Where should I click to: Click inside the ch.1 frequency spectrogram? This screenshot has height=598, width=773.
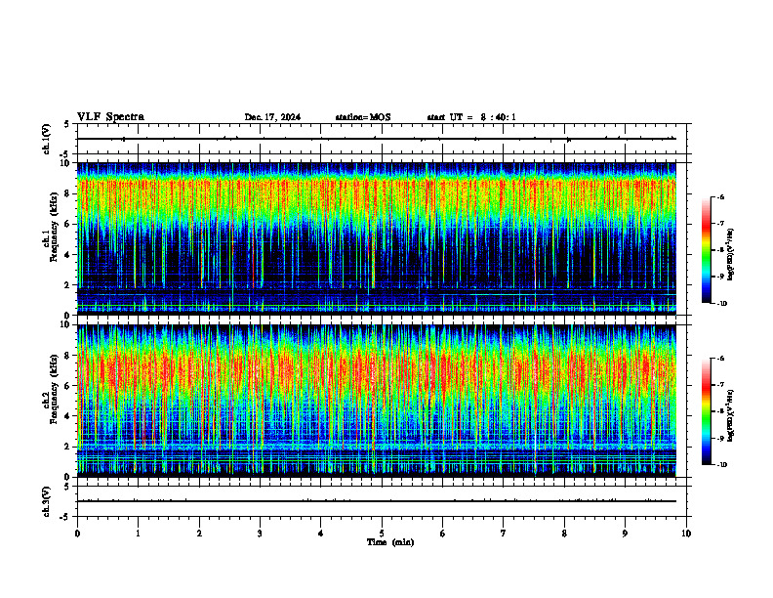tap(376, 238)
